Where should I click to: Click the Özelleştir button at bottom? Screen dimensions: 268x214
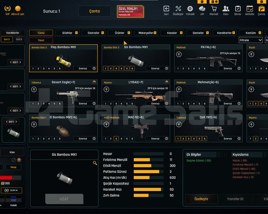201,199
